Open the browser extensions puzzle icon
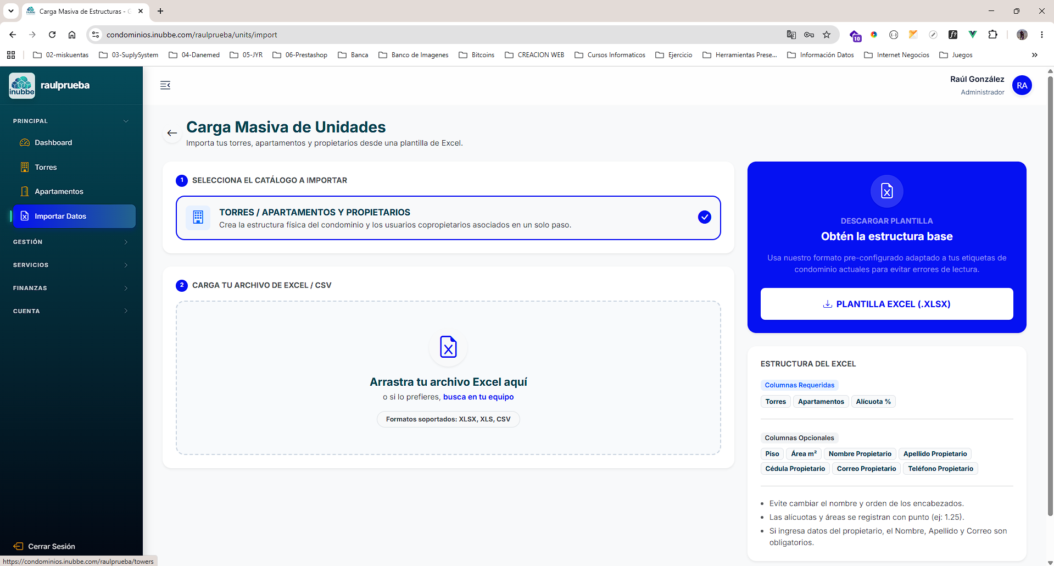This screenshot has width=1054, height=566. (x=992, y=35)
